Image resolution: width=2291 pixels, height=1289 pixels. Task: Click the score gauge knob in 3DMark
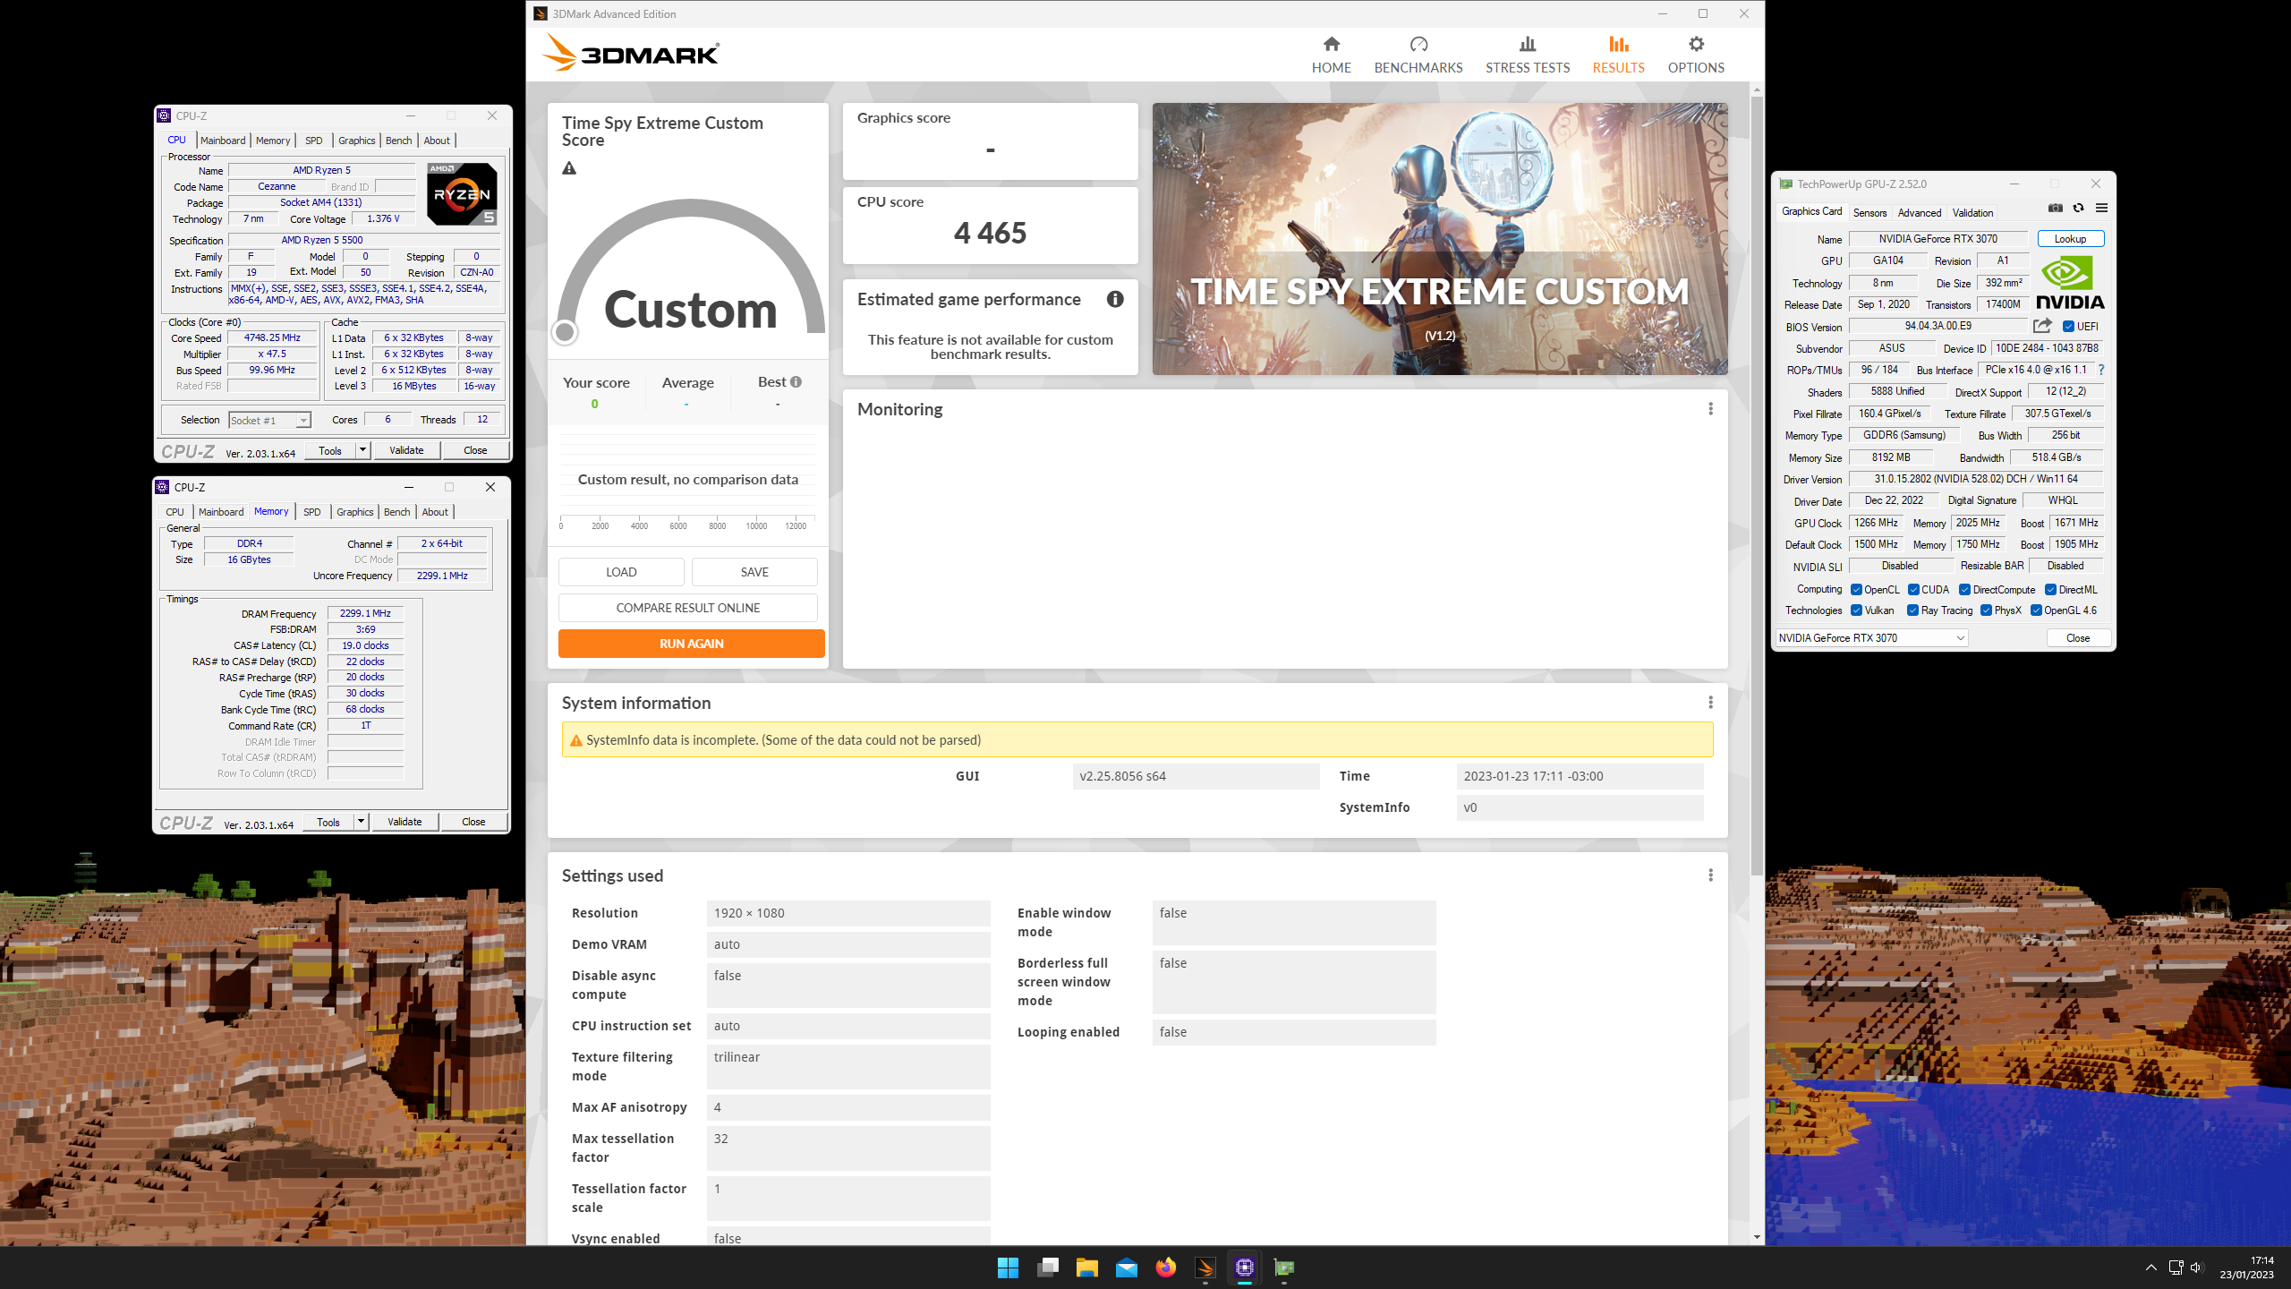coord(564,332)
